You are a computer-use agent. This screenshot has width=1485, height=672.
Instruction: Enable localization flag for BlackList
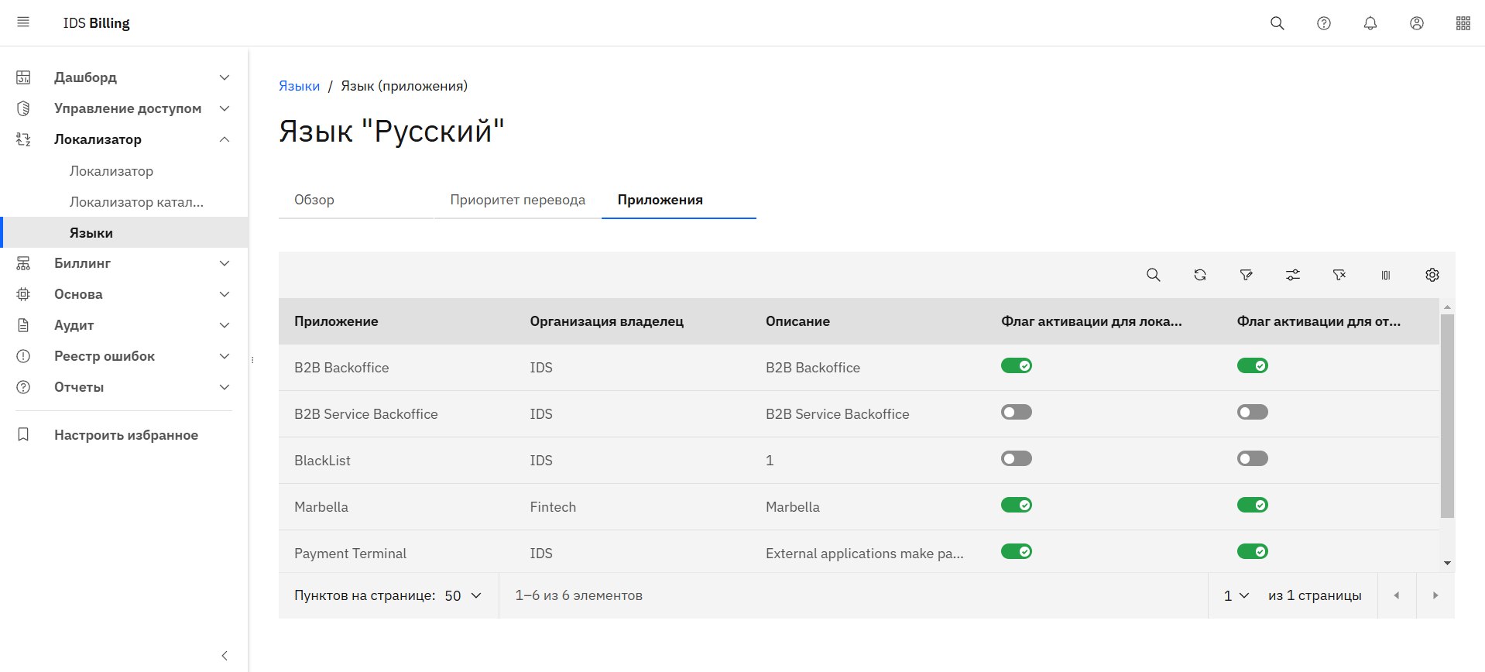point(1016,458)
